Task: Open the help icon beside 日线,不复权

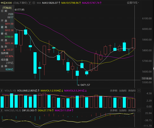Action: 30,3
